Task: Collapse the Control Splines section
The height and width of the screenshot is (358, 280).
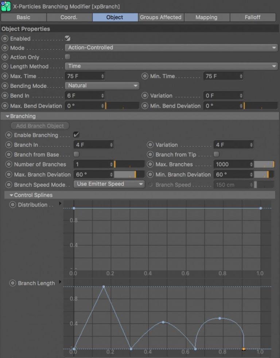Action: [x=12, y=195]
